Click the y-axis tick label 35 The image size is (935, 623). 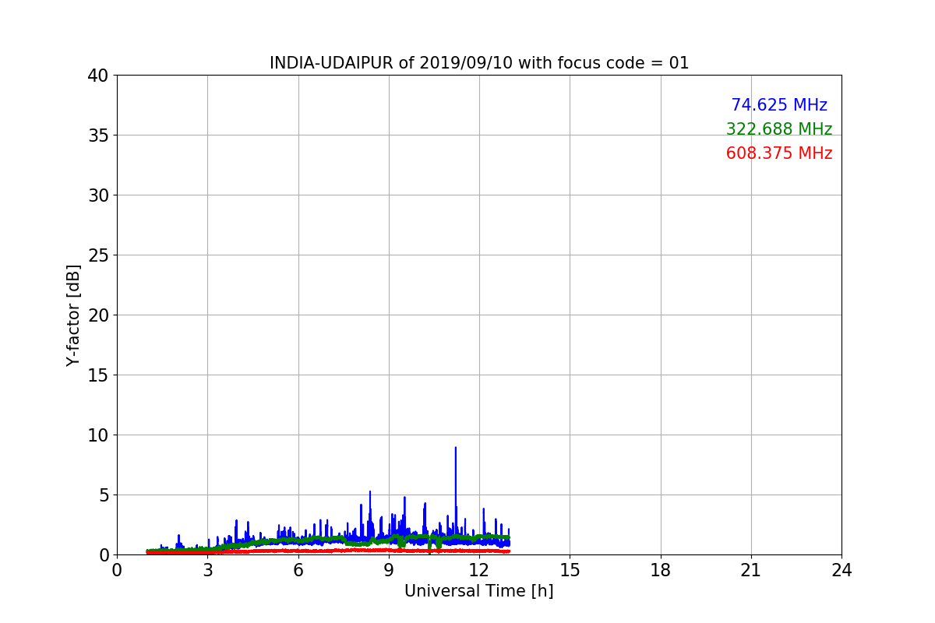97,136
